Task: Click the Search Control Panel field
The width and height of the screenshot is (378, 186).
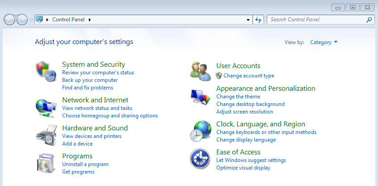Action: pyautogui.click(x=317, y=20)
